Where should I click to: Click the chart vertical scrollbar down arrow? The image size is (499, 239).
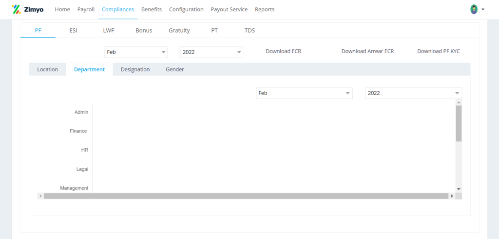pyautogui.click(x=459, y=189)
